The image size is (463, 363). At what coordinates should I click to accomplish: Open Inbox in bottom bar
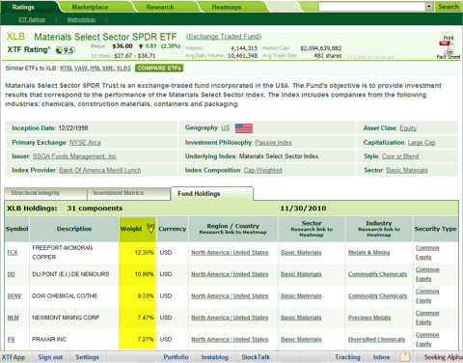click(x=381, y=357)
